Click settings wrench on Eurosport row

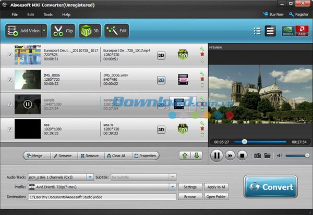coord(202,48)
